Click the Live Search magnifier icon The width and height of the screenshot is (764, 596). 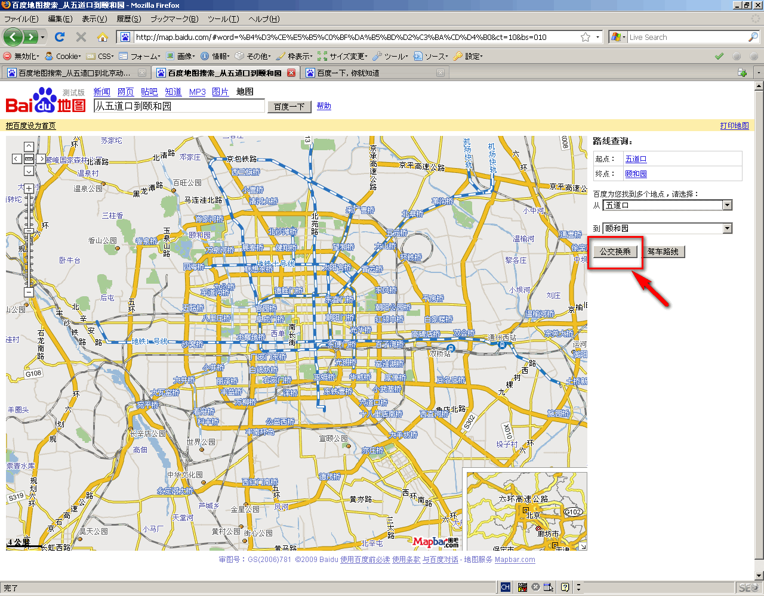coord(753,37)
